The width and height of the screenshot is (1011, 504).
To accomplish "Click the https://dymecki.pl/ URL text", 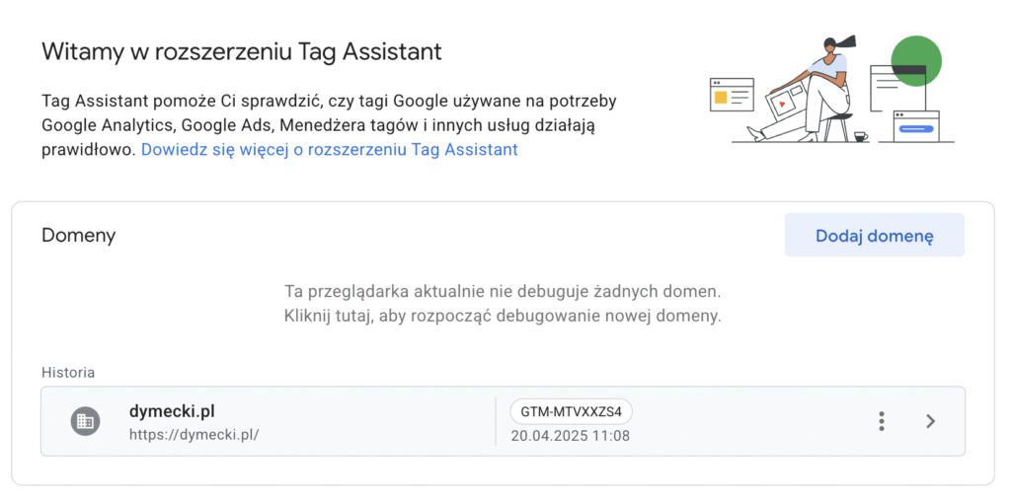I will (194, 434).
